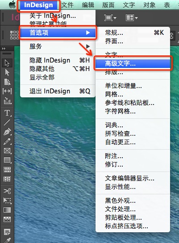Open 文件处理... preferences
179x243 pixels.
click(133, 209)
